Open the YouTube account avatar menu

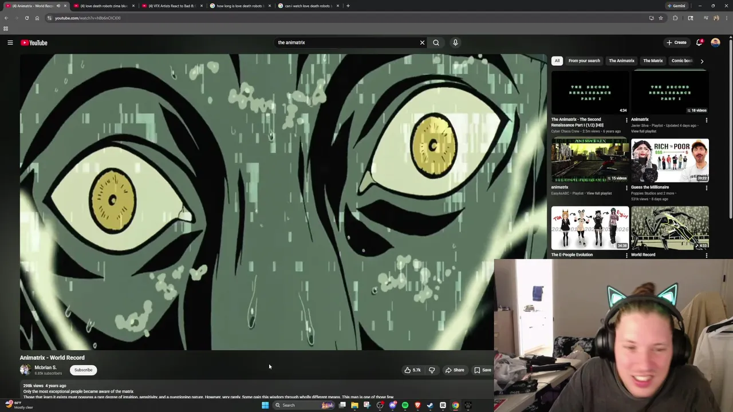(x=715, y=42)
